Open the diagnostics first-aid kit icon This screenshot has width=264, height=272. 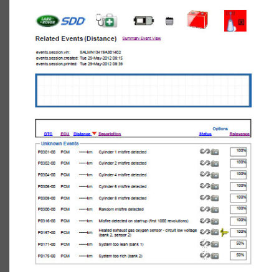tap(106, 20)
